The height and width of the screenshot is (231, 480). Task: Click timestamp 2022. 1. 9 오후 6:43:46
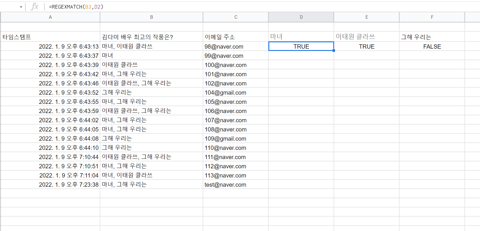tap(50, 83)
